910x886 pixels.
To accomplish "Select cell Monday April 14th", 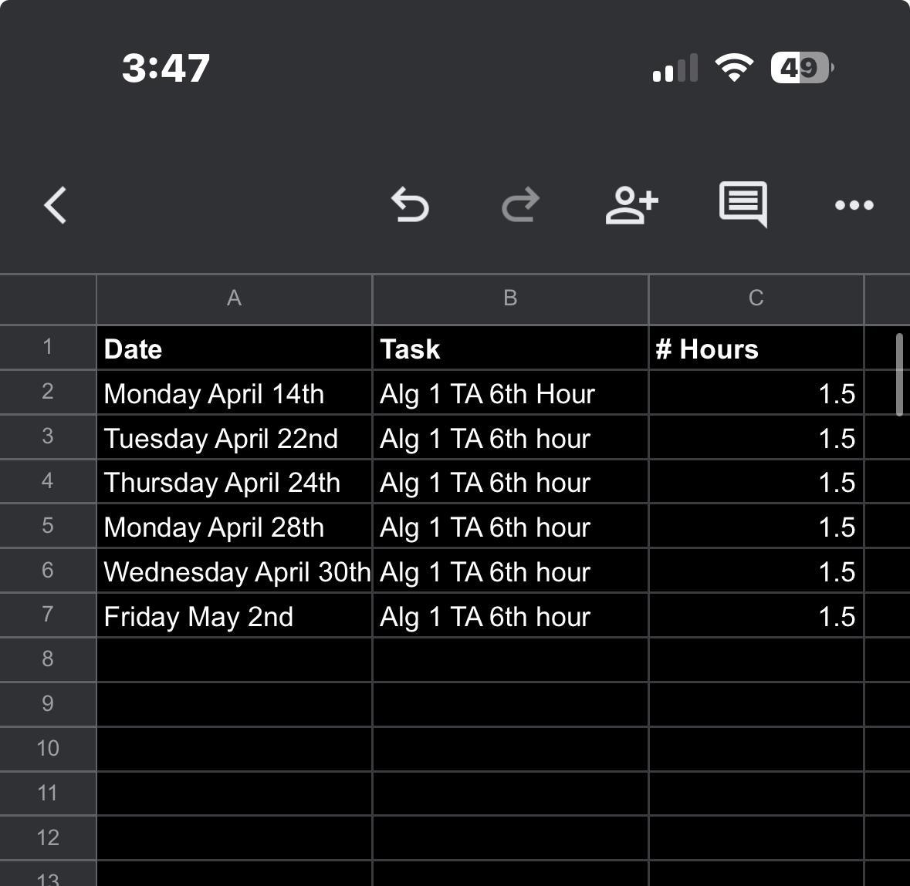I will coord(234,393).
